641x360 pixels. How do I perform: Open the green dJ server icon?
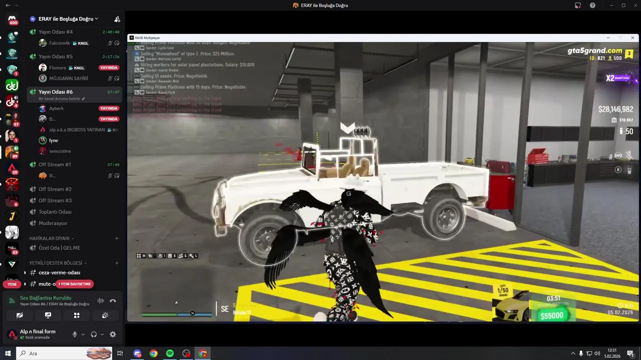click(x=12, y=85)
